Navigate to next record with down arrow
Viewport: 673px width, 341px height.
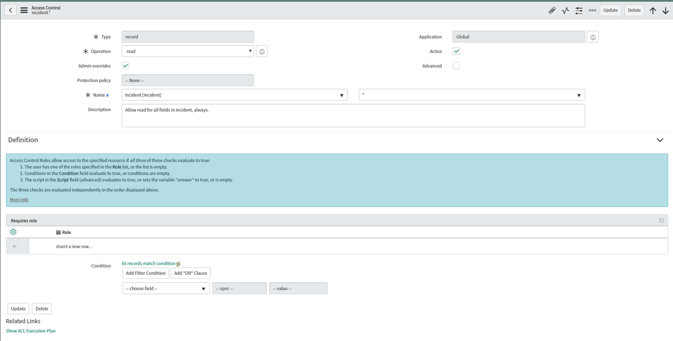point(666,10)
